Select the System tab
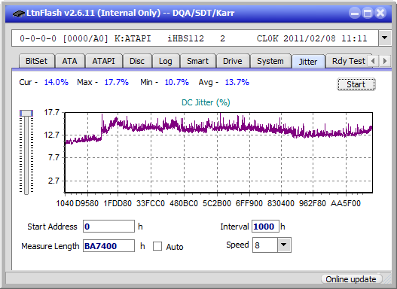This screenshot has height=289, width=397. [x=270, y=61]
